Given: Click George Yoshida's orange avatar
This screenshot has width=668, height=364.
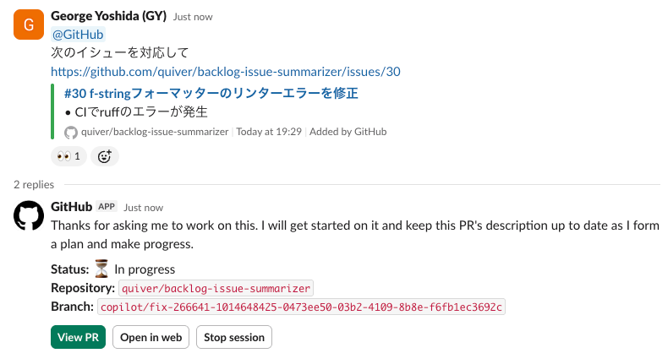Looking at the screenshot, I should click(29, 24).
